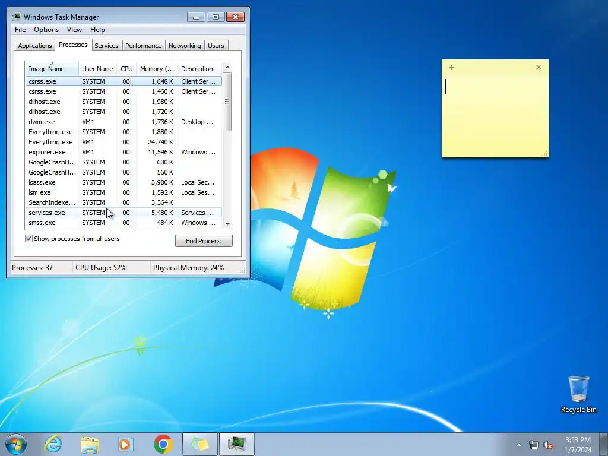
Task: Switch to Sticky Notes taskbar button
Action: point(200,444)
